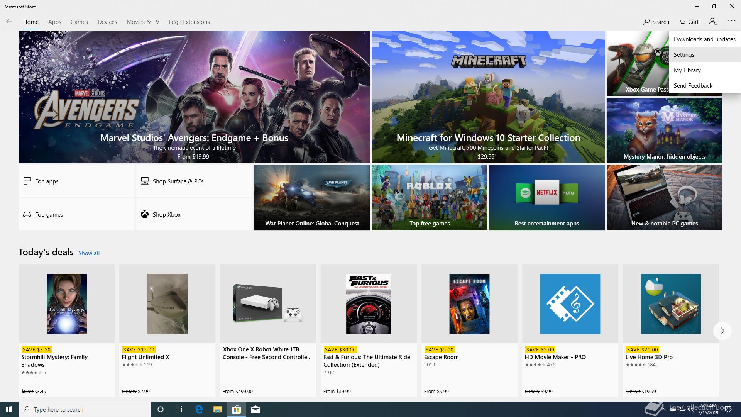Click the Flight Unlimited X title

click(145, 357)
